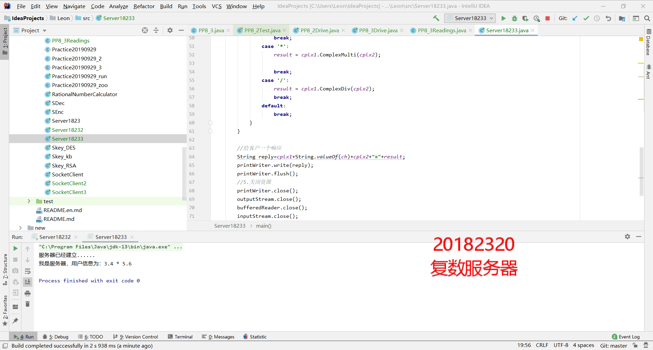Image resolution: width=653 pixels, height=350 pixels.
Task: Click the Build Project hammer icon
Action: tap(436, 18)
